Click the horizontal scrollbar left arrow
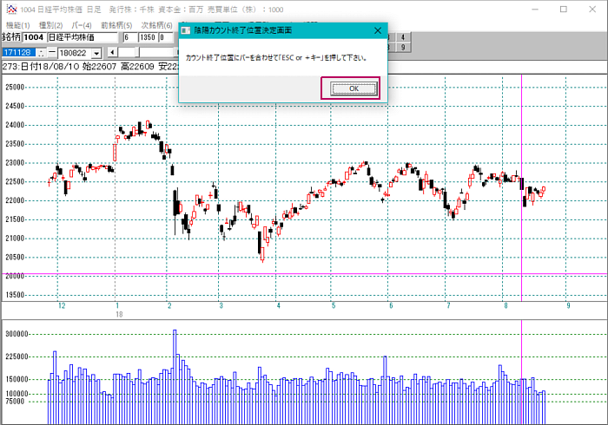Screen dimensions: 608x425 pos(112,52)
